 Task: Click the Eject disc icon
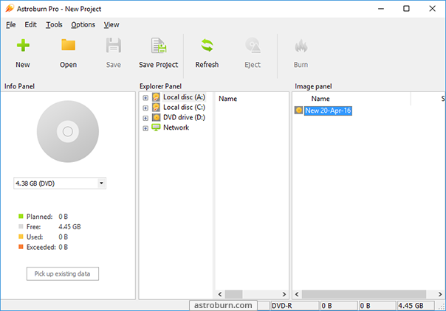tap(253, 46)
